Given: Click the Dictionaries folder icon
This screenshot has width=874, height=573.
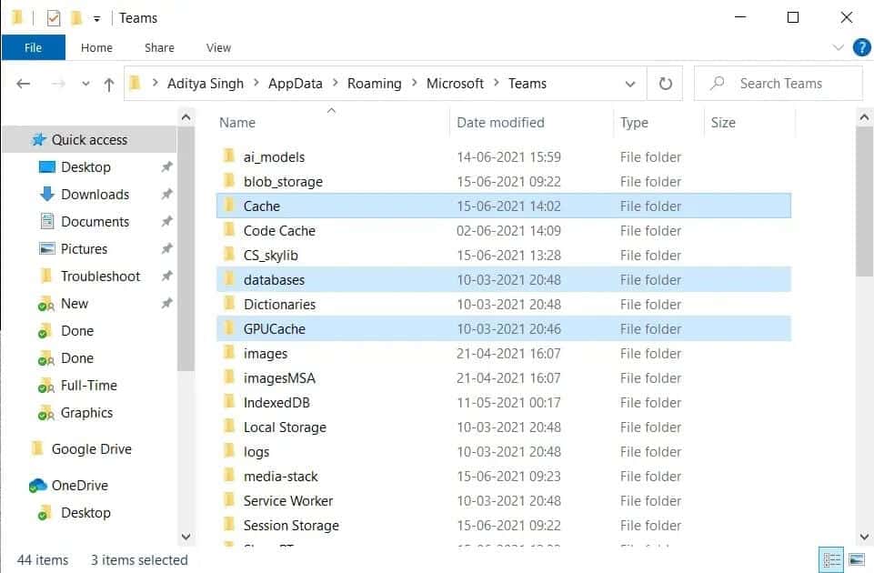Looking at the screenshot, I should click(228, 303).
